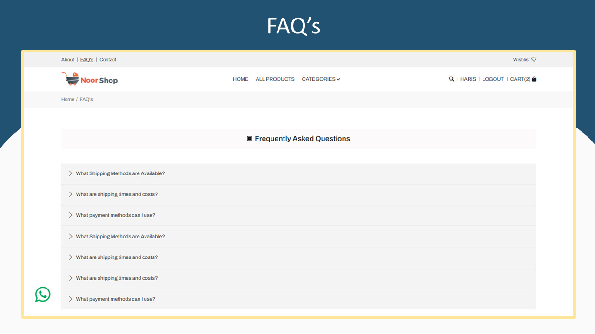This screenshot has height=334, width=595.
Task: Click the About link in top bar
Action: click(68, 60)
